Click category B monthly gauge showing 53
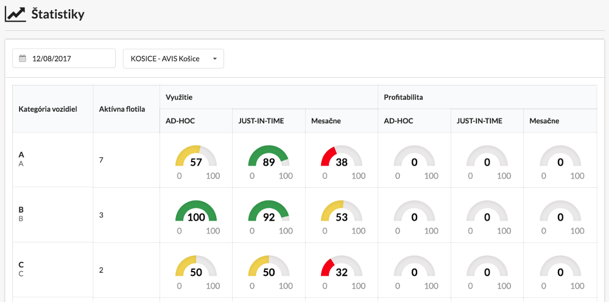This screenshot has width=609, height=302. tap(341, 214)
